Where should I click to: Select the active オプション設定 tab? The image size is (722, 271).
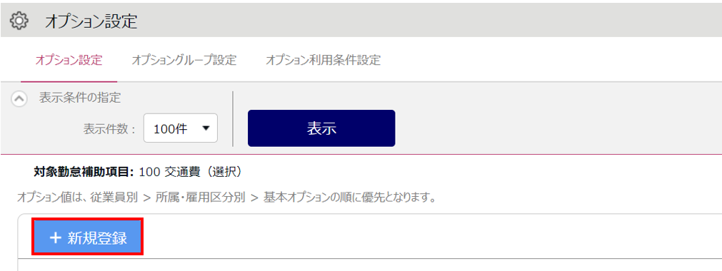(69, 61)
